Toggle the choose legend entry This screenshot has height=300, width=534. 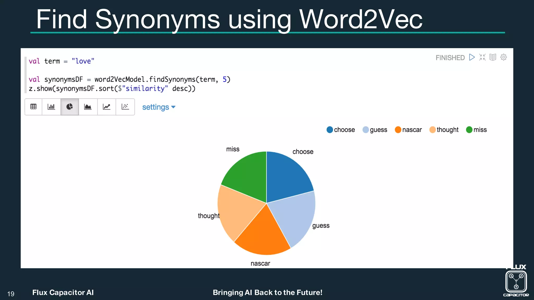(x=341, y=130)
